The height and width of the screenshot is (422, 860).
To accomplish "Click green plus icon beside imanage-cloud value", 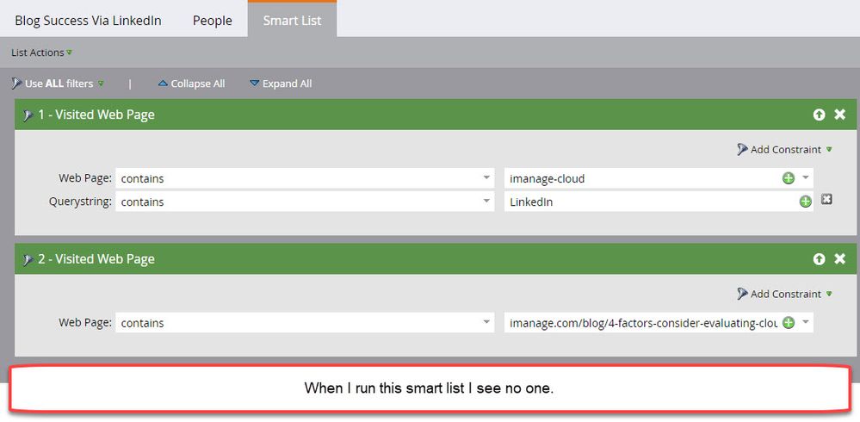I will click(788, 178).
